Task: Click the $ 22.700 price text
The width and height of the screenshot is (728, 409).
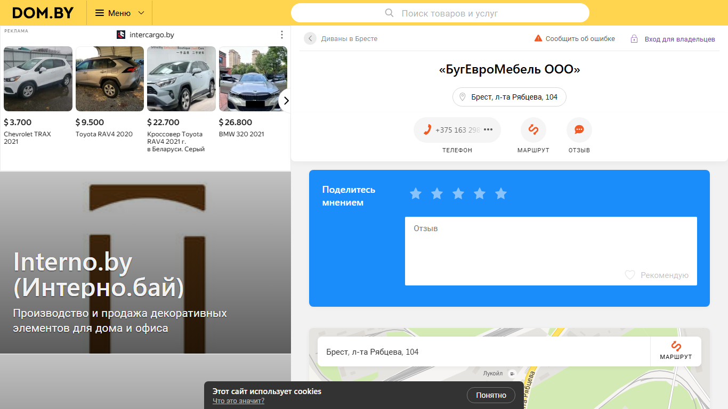Action: pyautogui.click(x=163, y=122)
